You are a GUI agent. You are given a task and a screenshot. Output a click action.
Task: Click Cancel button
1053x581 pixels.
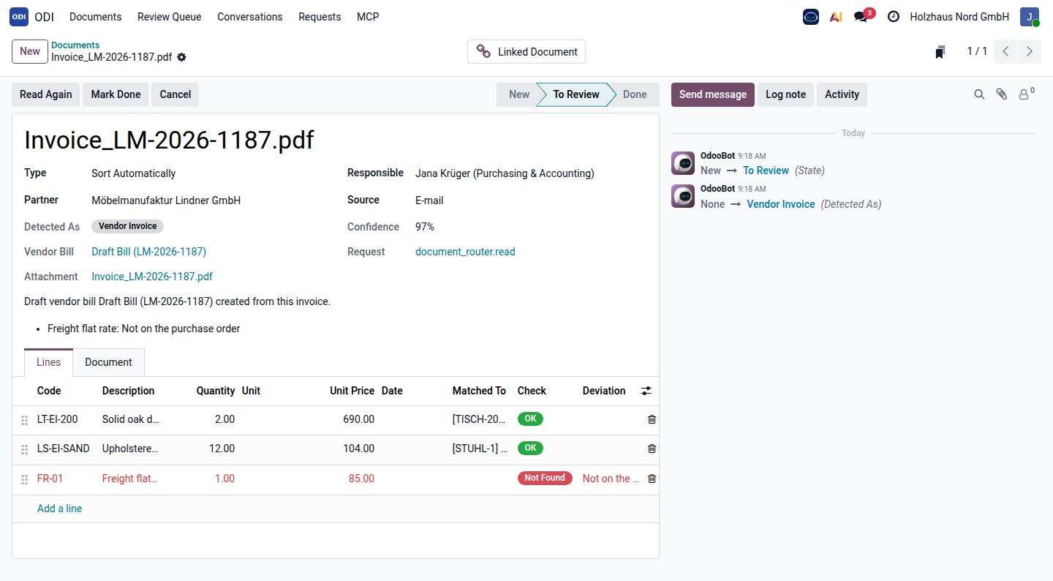[175, 94]
